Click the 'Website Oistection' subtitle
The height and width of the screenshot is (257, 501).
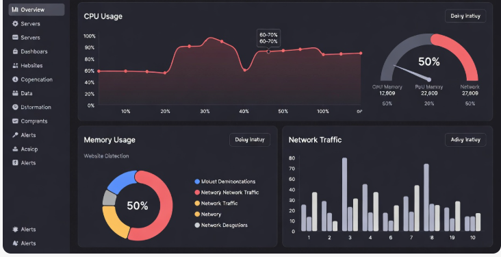point(106,156)
